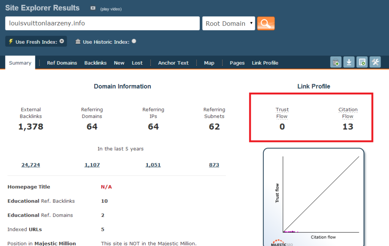389x246 pixels.
Task: Click the Trust flow vs Citation flow chart
Action: pyautogui.click(x=313, y=197)
